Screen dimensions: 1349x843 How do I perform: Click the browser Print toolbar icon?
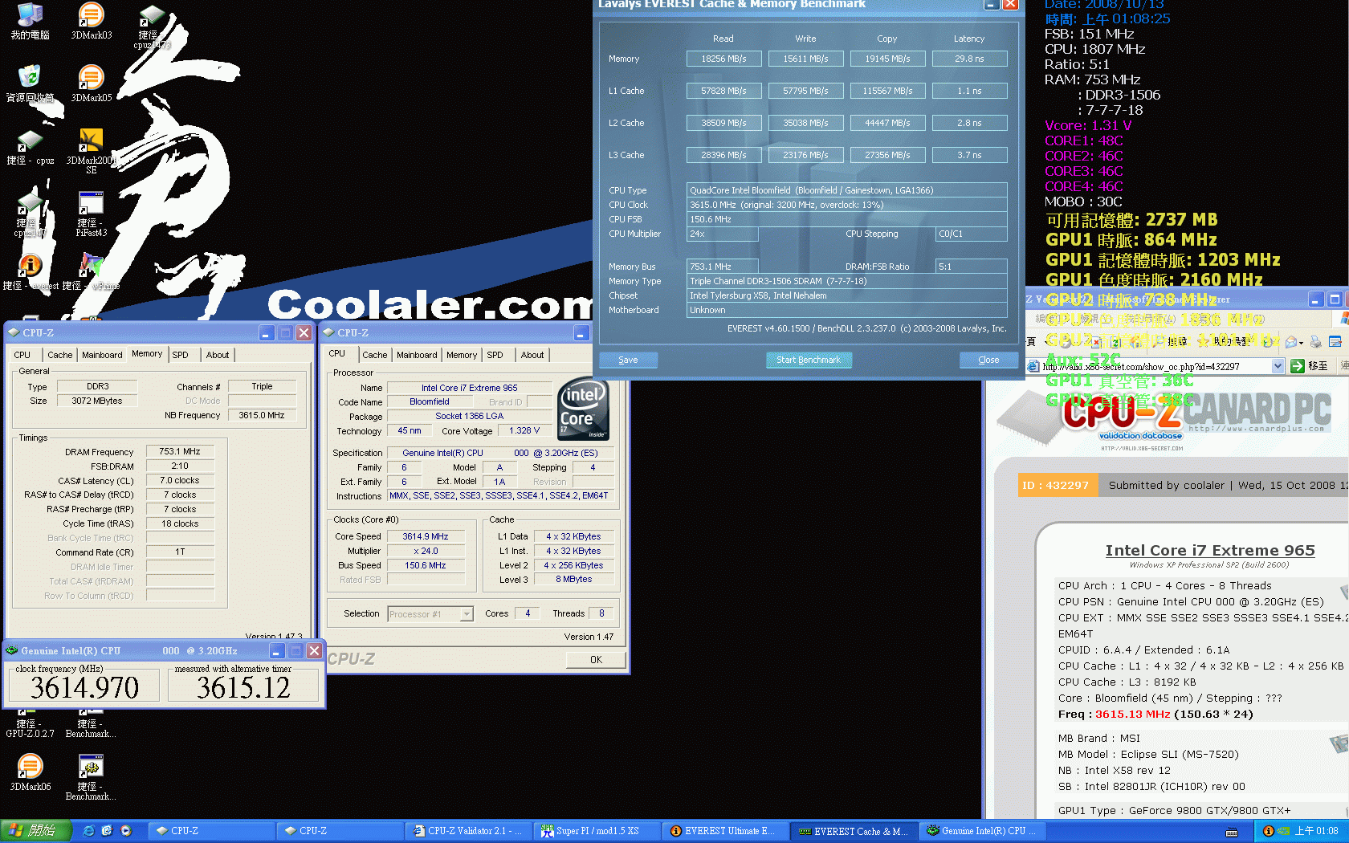[x=1315, y=342]
